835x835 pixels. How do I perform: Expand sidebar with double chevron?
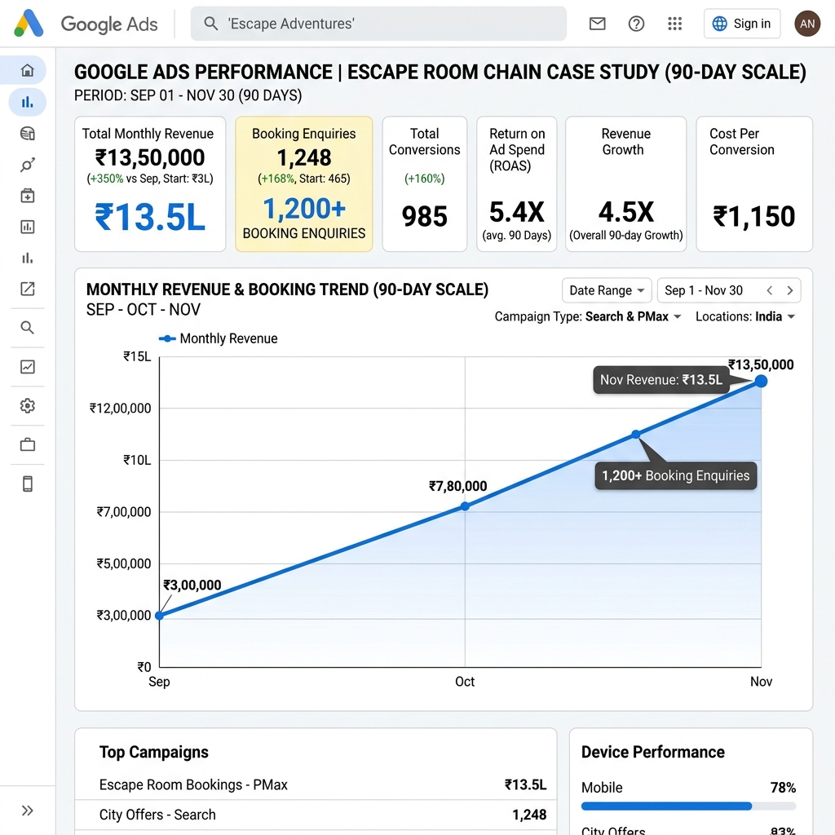click(x=28, y=811)
